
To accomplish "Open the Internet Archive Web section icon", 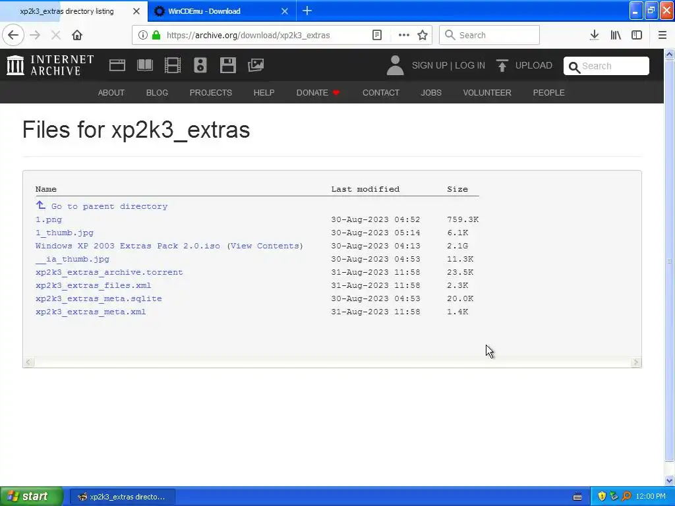I will point(117,65).
